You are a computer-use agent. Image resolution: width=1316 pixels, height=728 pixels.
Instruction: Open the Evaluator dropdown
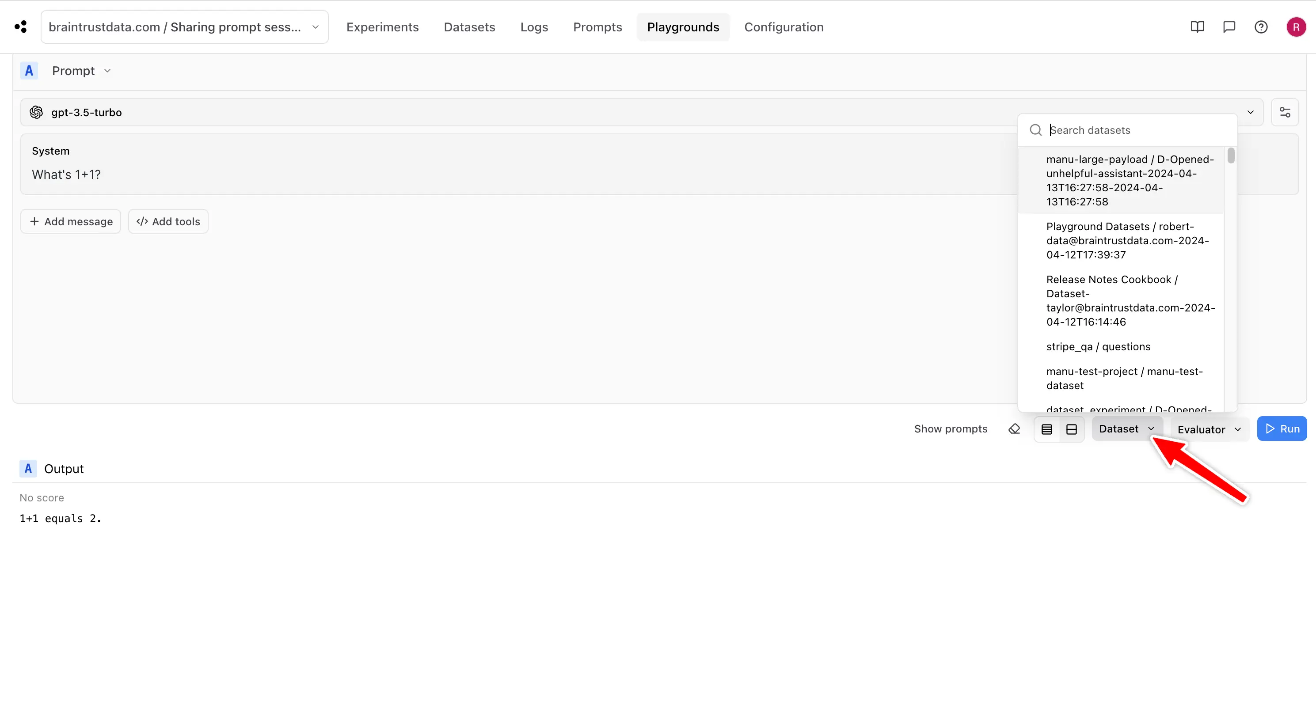(1209, 429)
